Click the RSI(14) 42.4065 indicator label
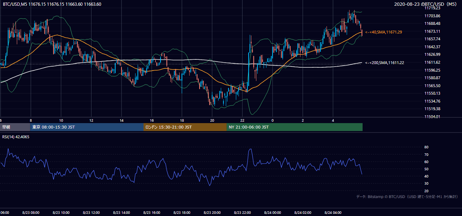462x216 pixels. [x=16, y=137]
